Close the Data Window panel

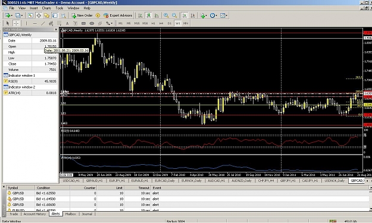pyautogui.click(x=56, y=30)
